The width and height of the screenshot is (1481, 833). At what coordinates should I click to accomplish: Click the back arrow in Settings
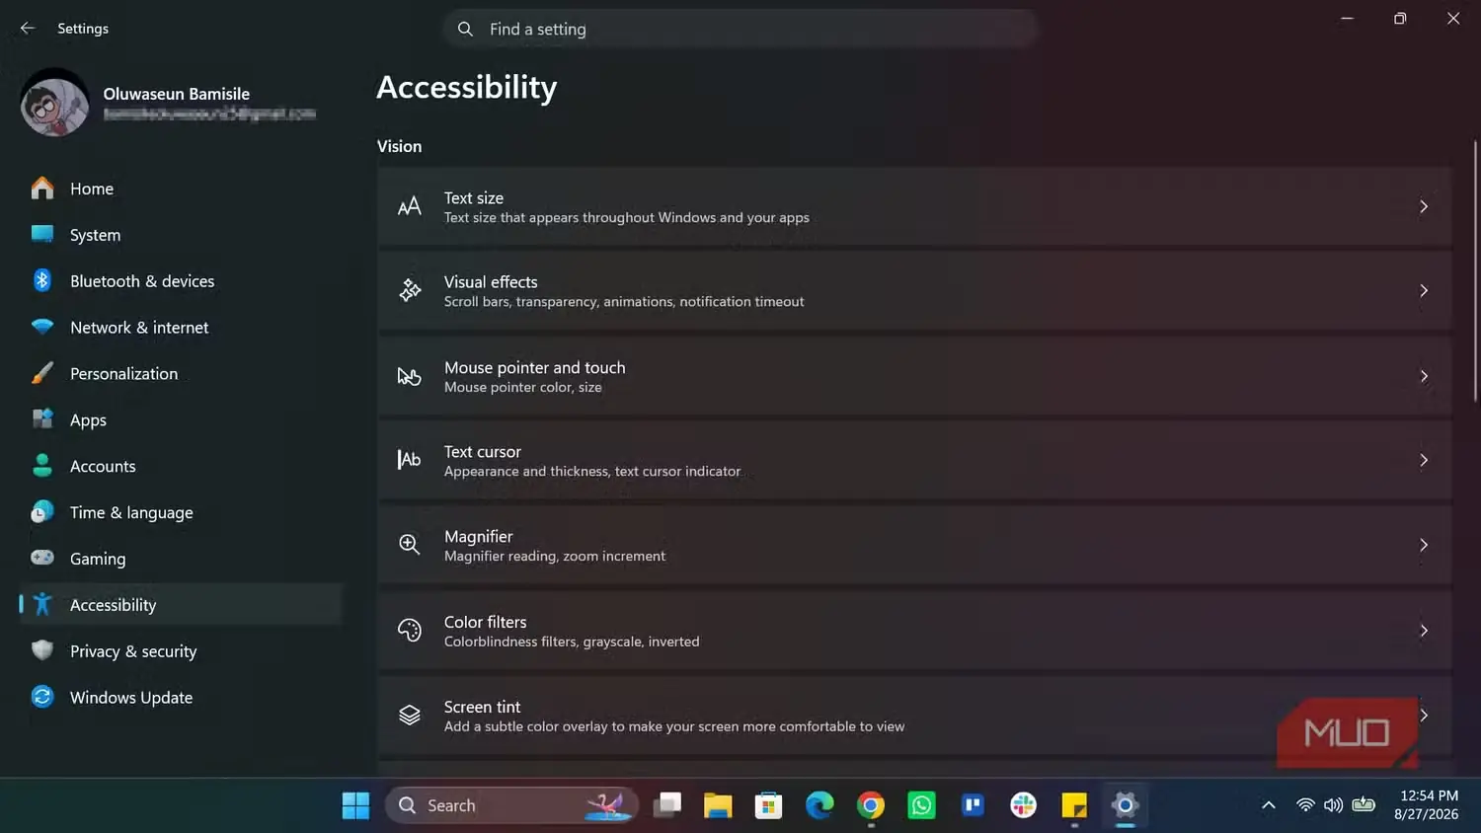tap(28, 28)
